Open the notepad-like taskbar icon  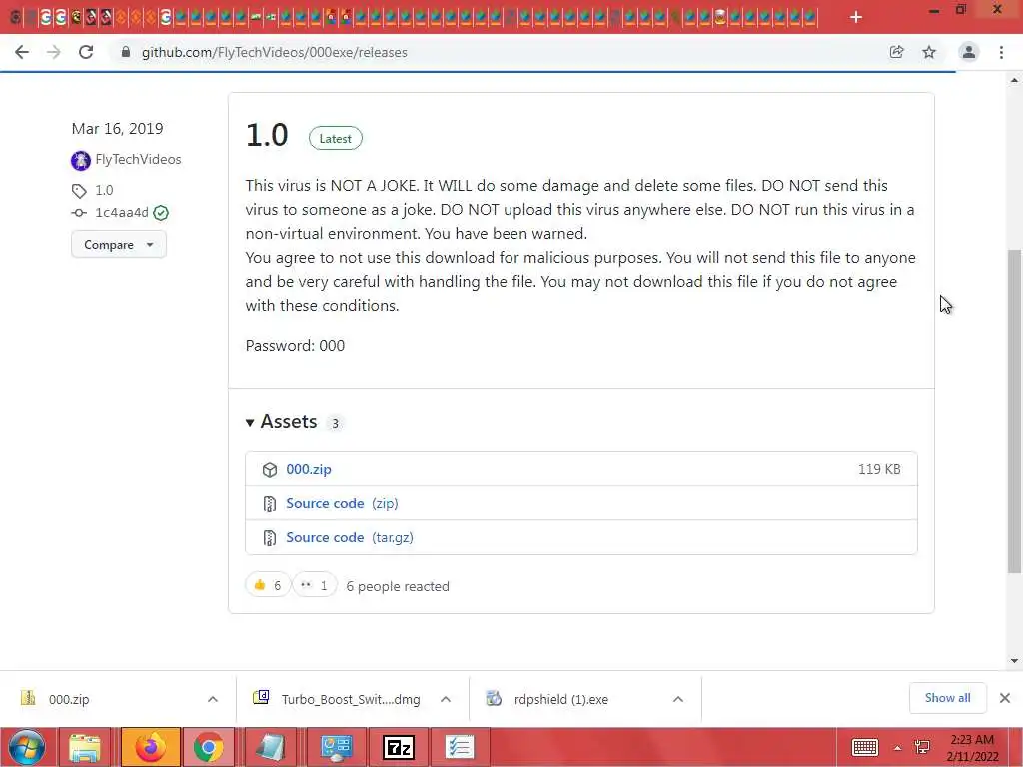(270, 747)
